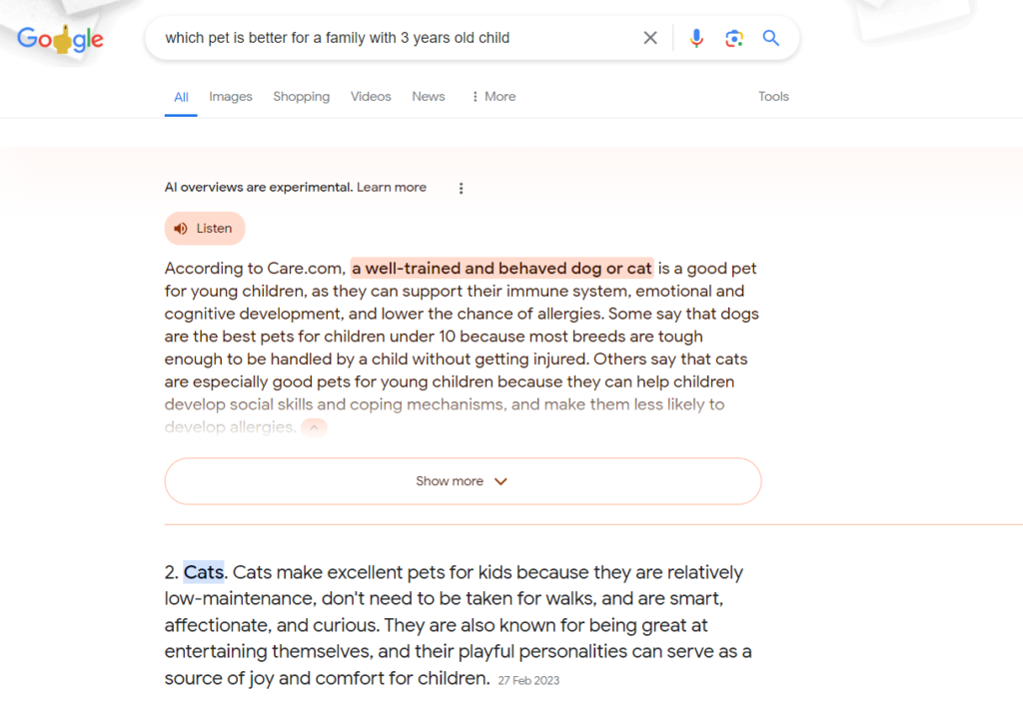Open the Videos tab

pyautogui.click(x=371, y=97)
